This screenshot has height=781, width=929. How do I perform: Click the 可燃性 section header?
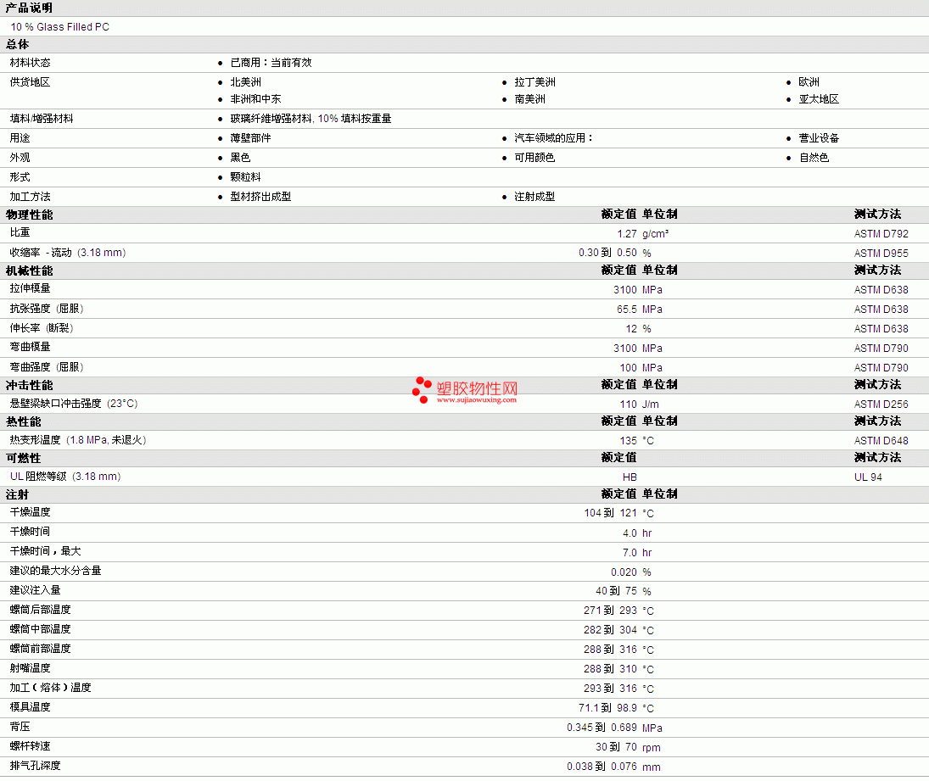tap(23, 458)
